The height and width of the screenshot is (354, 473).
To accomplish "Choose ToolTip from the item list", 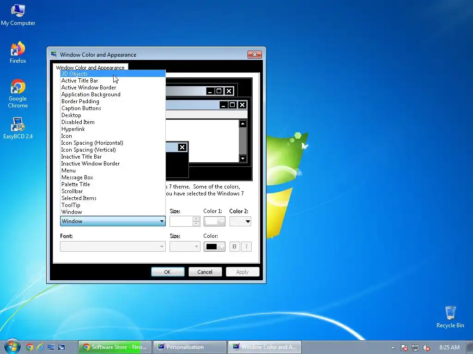I will [x=113, y=205].
